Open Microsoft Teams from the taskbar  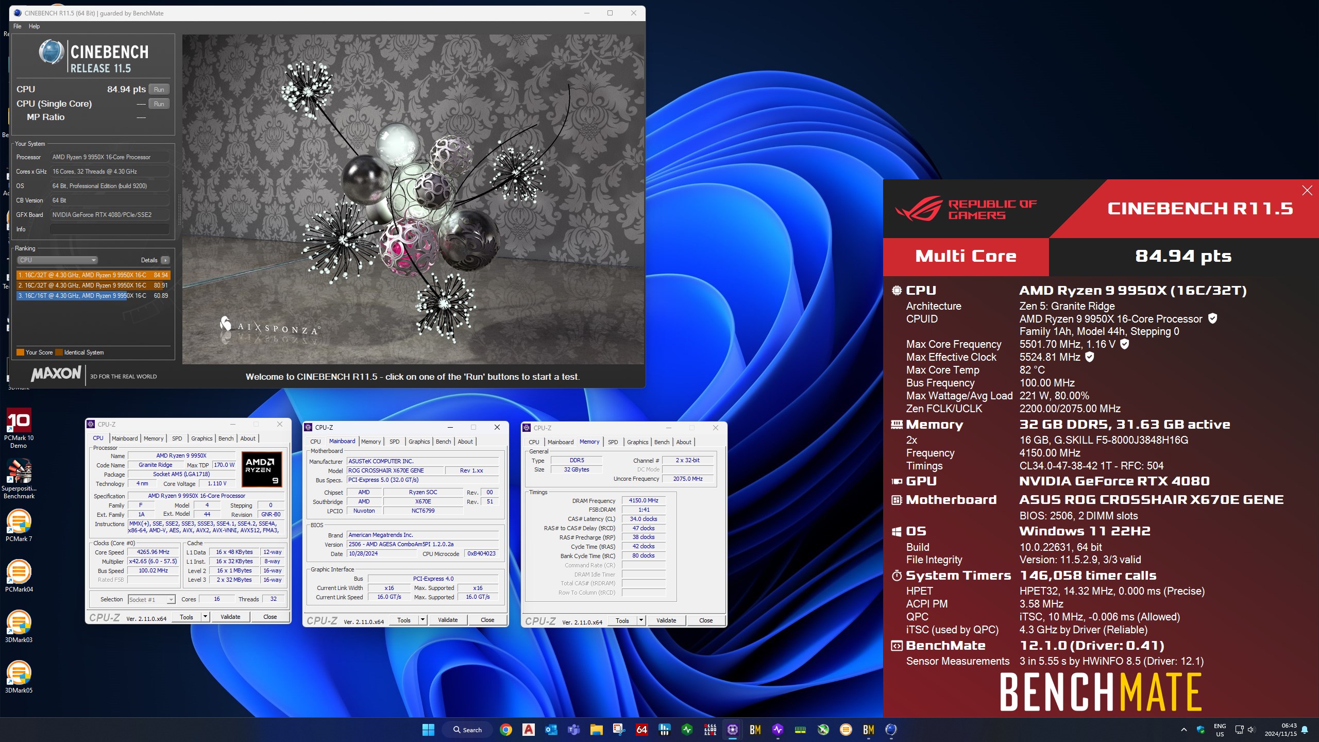(x=574, y=730)
